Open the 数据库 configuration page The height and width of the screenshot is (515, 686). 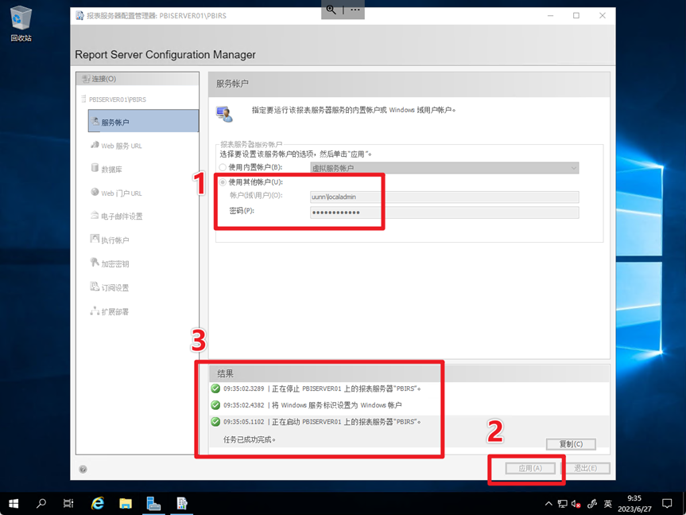click(111, 169)
